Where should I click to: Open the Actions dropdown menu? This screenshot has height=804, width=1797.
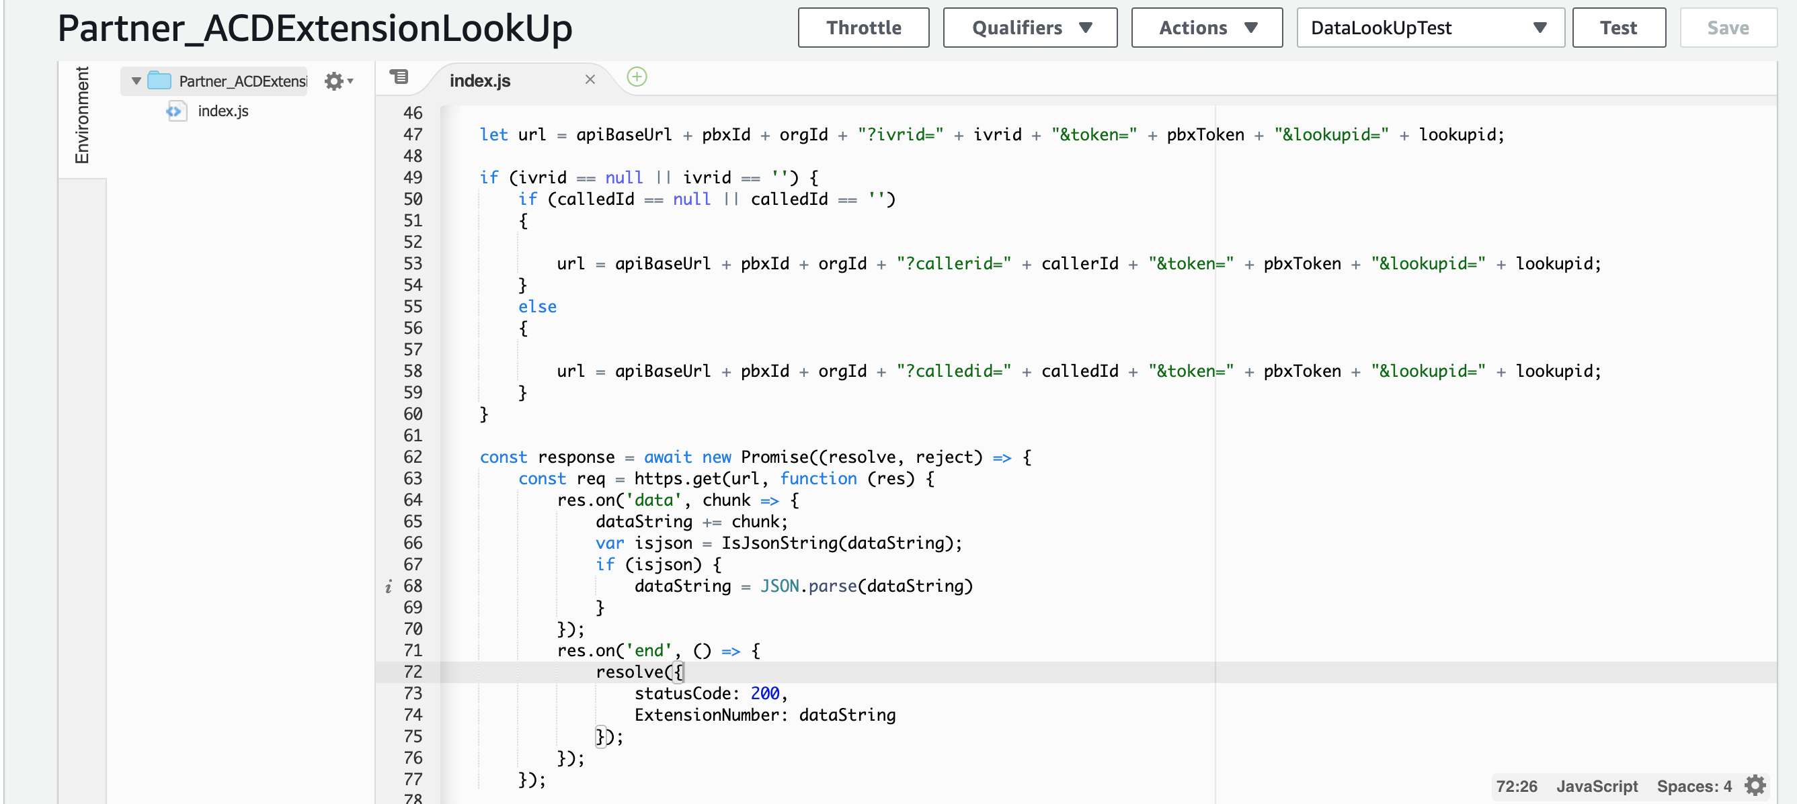point(1206,28)
